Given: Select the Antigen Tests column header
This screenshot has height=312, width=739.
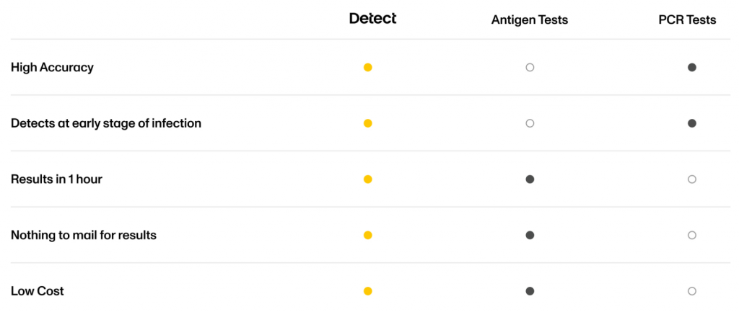Looking at the screenshot, I should (x=530, y=20).
